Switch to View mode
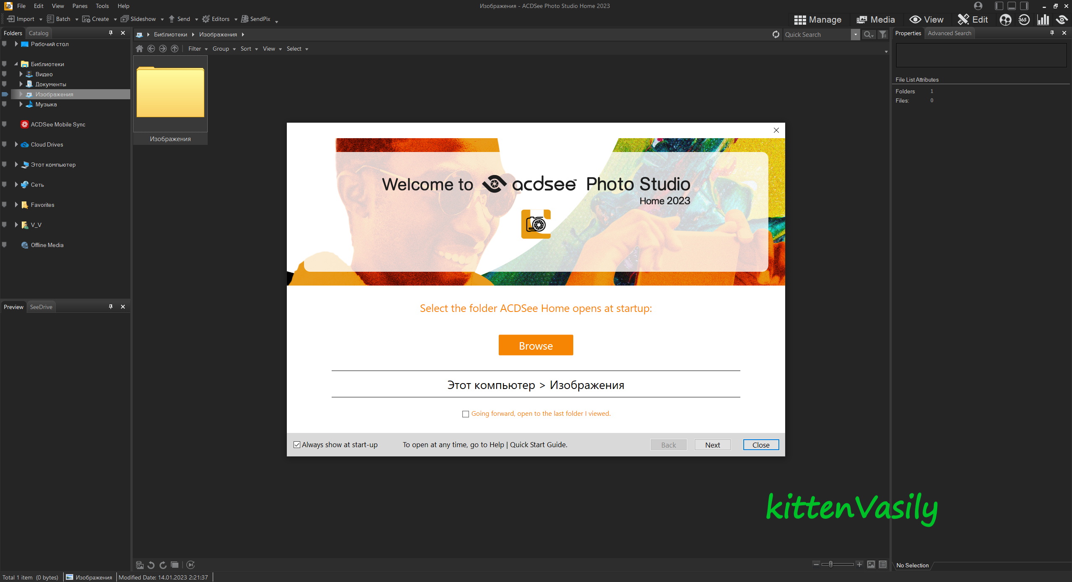1072x582 pixels. click(926, 20)
